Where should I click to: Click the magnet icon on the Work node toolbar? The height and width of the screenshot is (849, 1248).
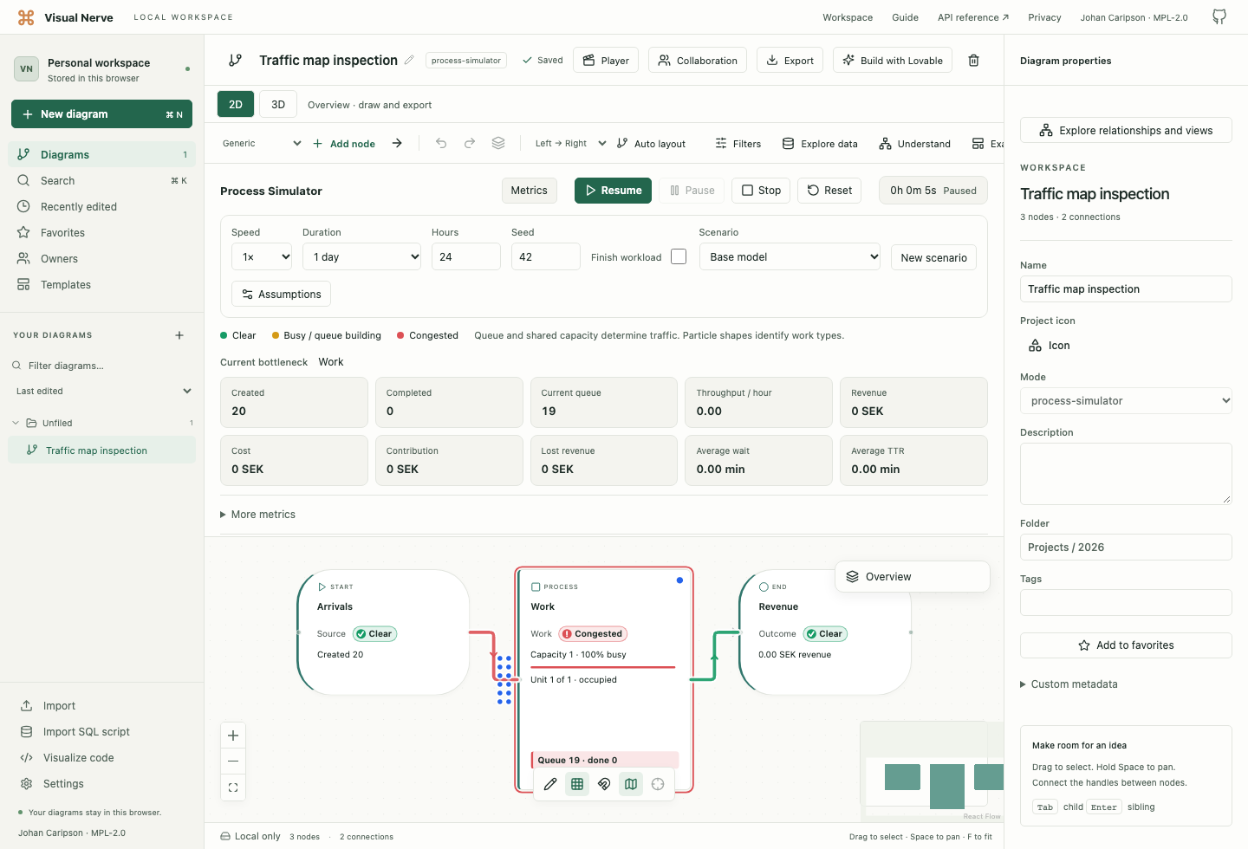(604, 784)
